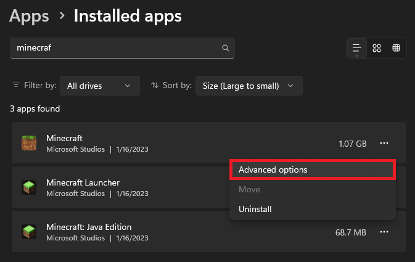Go back to Apps breadcrumb
The image size is (415, 262).
[29, 16]
